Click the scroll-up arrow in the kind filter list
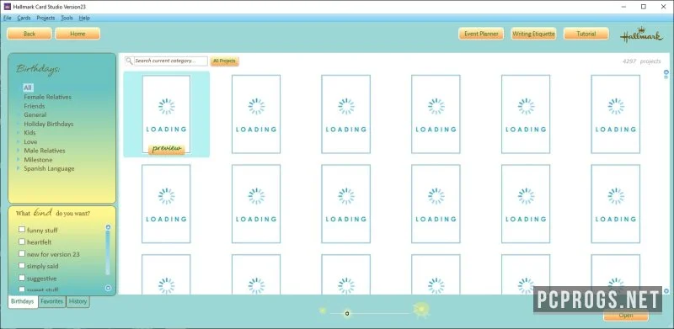Viewport: 674px width, 329px height. click(109, 227)
